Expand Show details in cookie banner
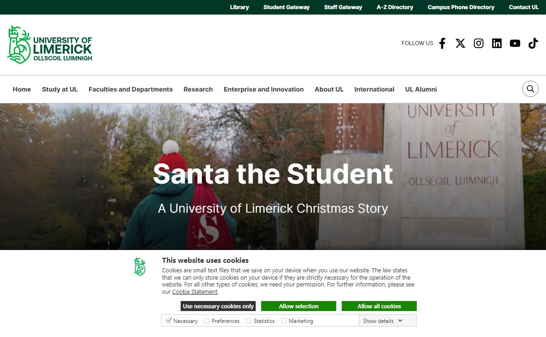The width and height of the screenshot is (546, 337). (383, 321)
